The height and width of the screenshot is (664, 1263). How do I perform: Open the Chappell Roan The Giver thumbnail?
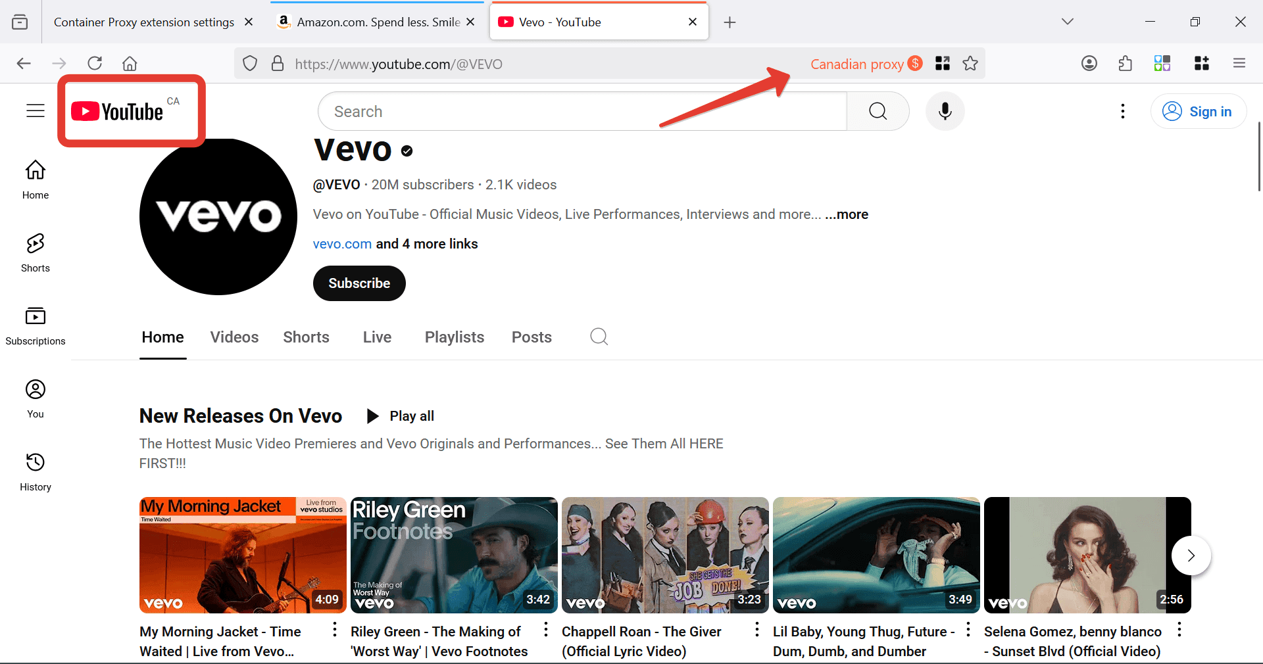pos(664,555)
